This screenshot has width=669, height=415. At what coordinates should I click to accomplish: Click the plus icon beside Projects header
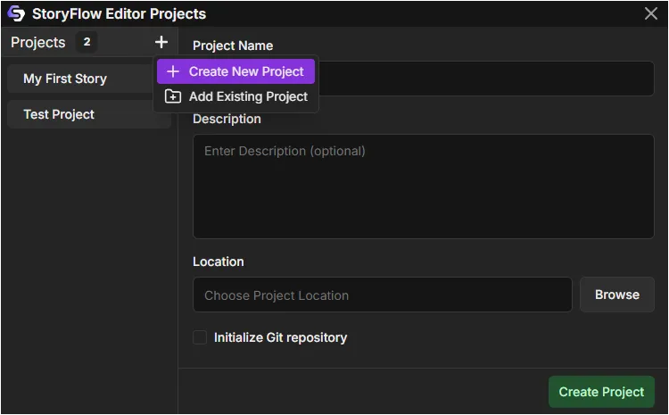coord(161,42)
